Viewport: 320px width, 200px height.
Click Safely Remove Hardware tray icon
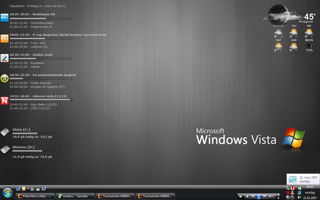pos(288,188)
